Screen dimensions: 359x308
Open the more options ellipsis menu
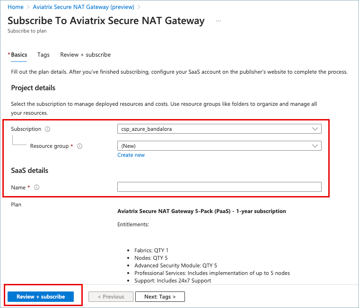[218, 21]
